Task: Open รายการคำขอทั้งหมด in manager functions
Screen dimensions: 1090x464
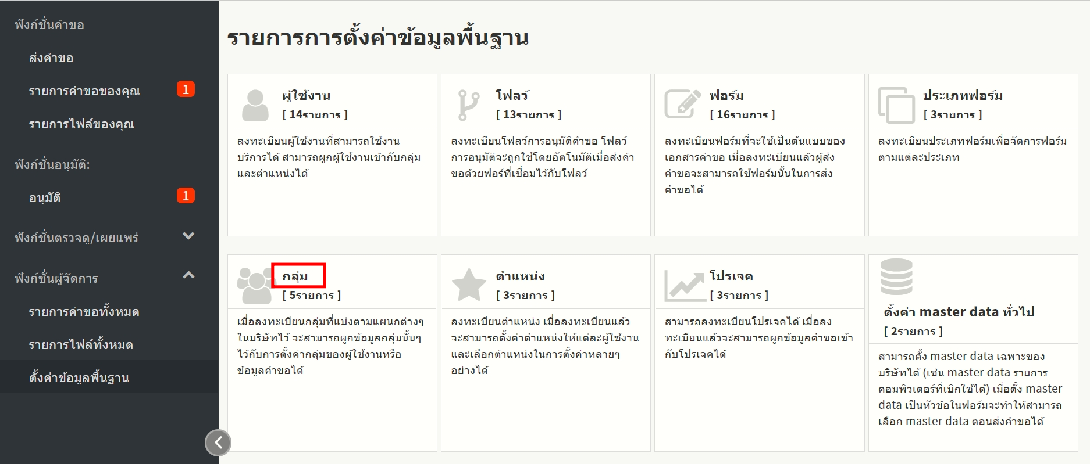Action: click(84, 312)
